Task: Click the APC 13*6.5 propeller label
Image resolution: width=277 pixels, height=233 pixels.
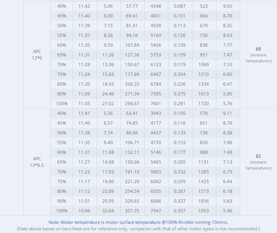Action: [x=37, y=162]
